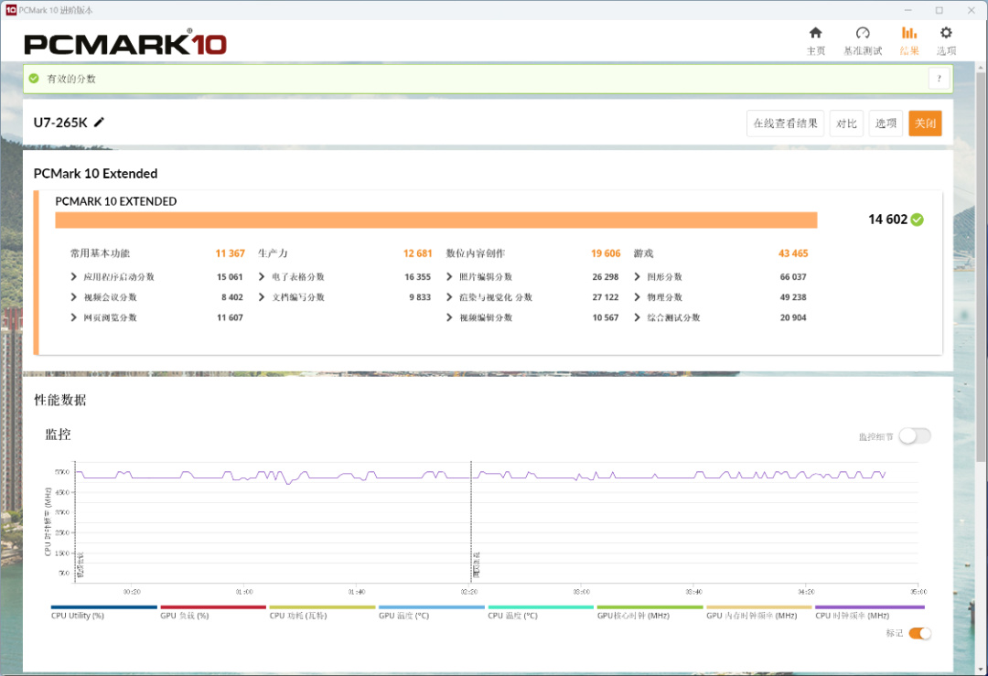The height and width of the screenshot is (676, 988).
Task: Toggle the 标记 markers switch
Action: tap(920, 633)
